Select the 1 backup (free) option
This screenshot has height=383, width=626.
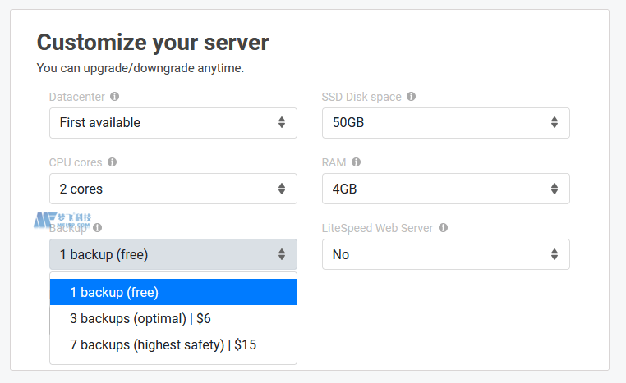(x=173, y=292)
